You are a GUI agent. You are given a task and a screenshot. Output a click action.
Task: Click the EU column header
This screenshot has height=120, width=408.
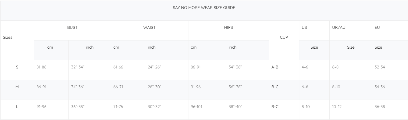coord(377,28)
